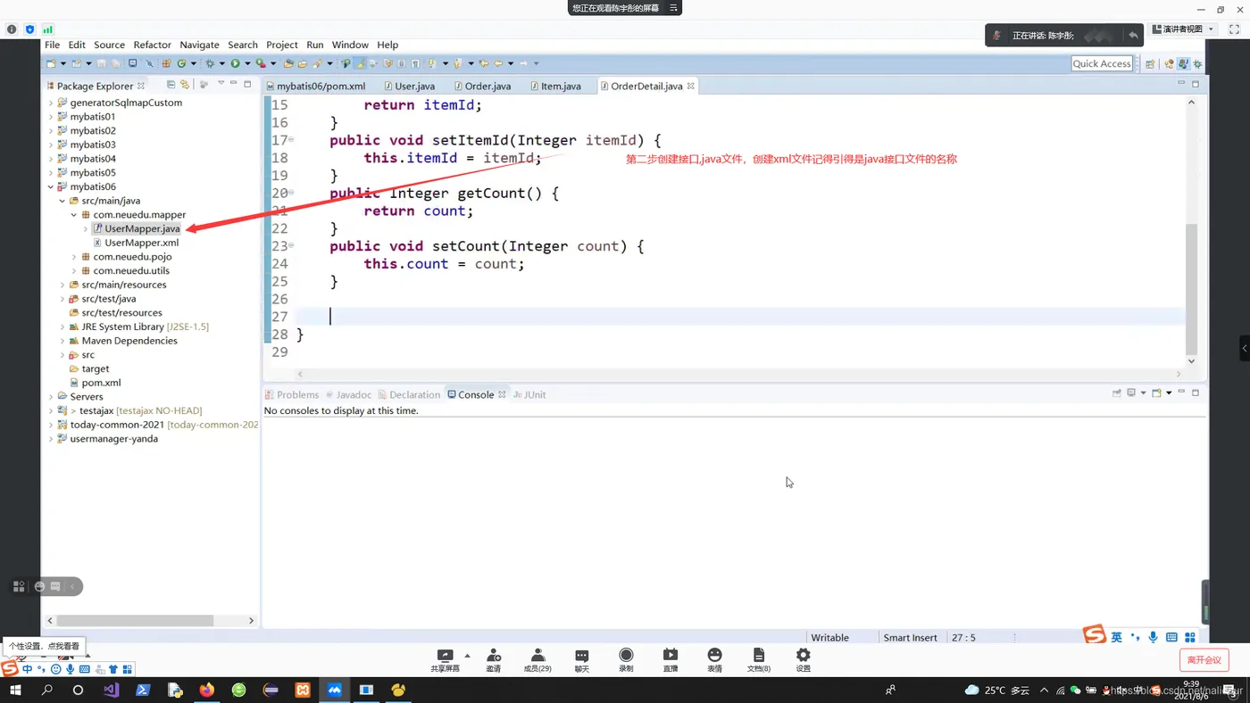Click the taskbar search icon

point(47,690)
